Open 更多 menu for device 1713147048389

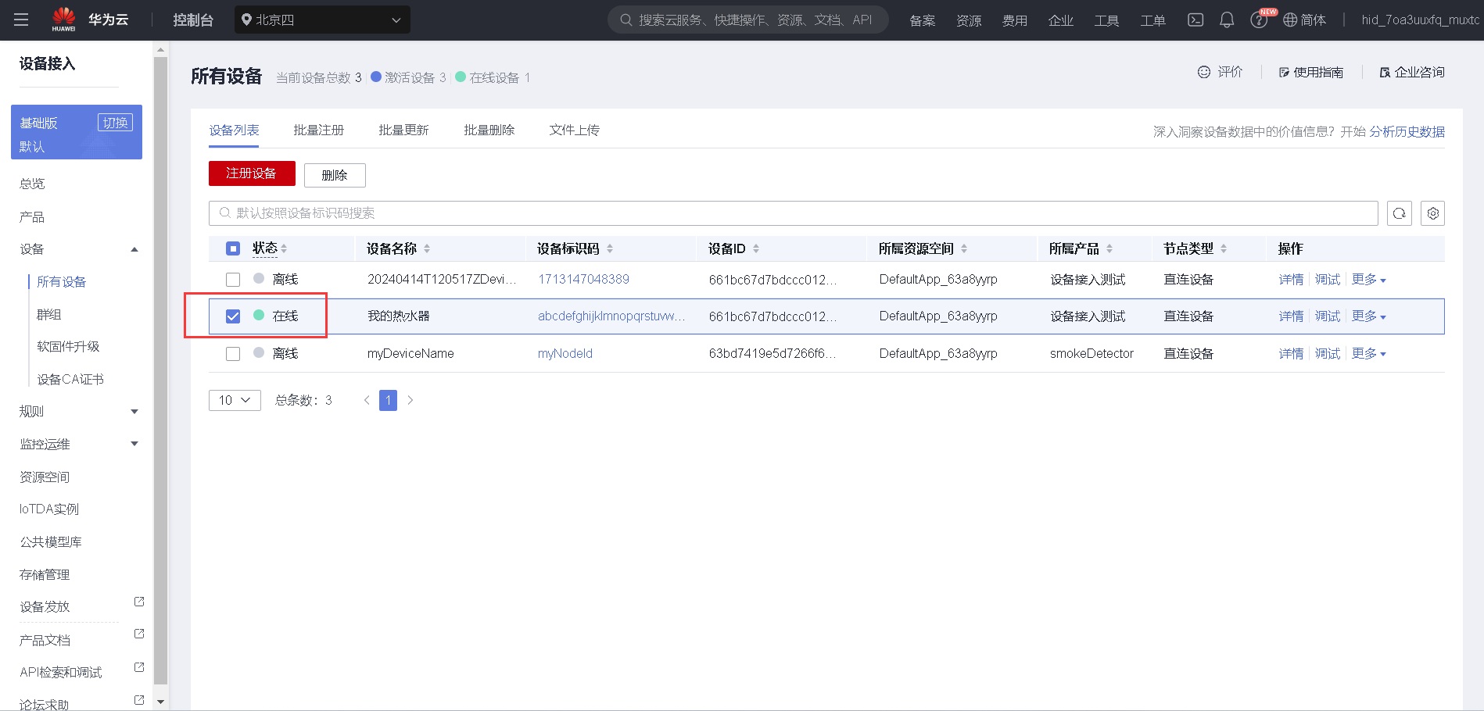pyautogui.click(x=1368, y=279)
